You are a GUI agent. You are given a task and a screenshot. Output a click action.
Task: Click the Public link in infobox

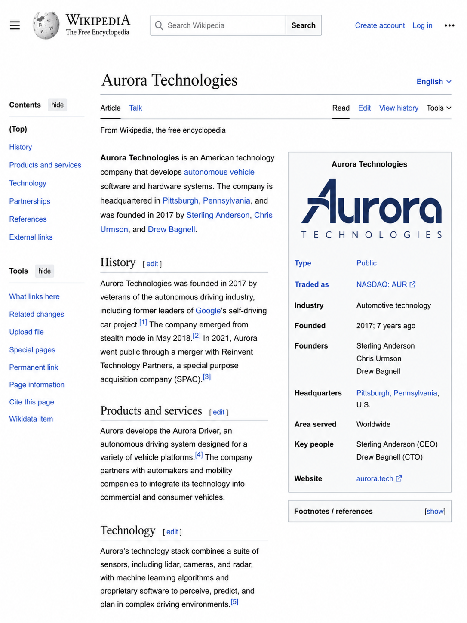pos(366,263)
